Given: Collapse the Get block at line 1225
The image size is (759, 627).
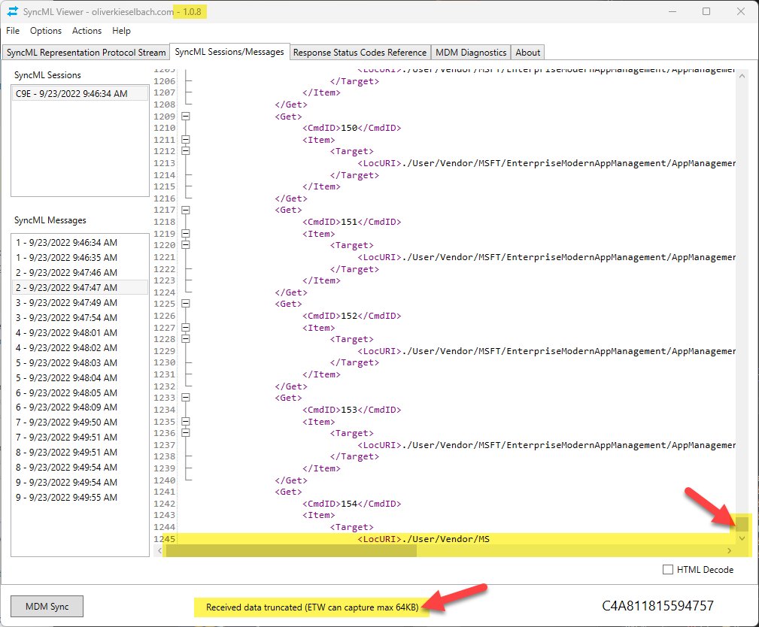Looking at the screenshot, I should click(x=186, y=303).
